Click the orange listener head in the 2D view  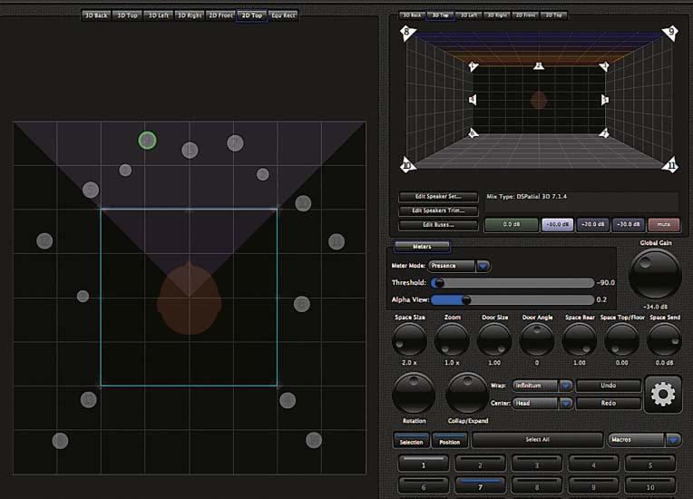(x=190, y=298)
